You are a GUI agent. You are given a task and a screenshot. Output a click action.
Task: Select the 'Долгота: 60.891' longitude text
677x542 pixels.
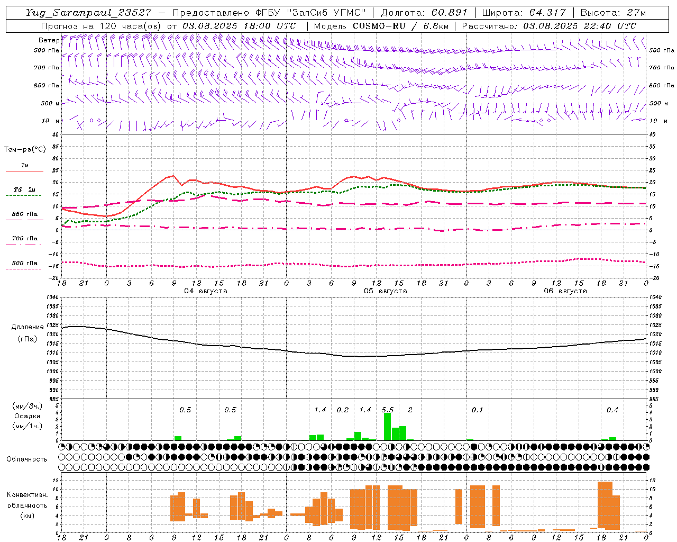coord(424,13)
